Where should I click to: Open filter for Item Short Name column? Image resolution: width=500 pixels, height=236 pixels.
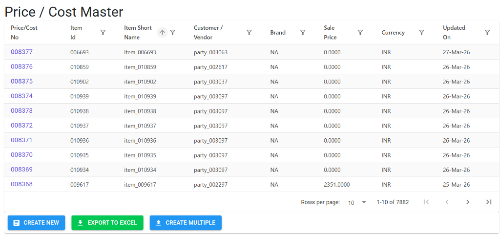click(172, 33)
